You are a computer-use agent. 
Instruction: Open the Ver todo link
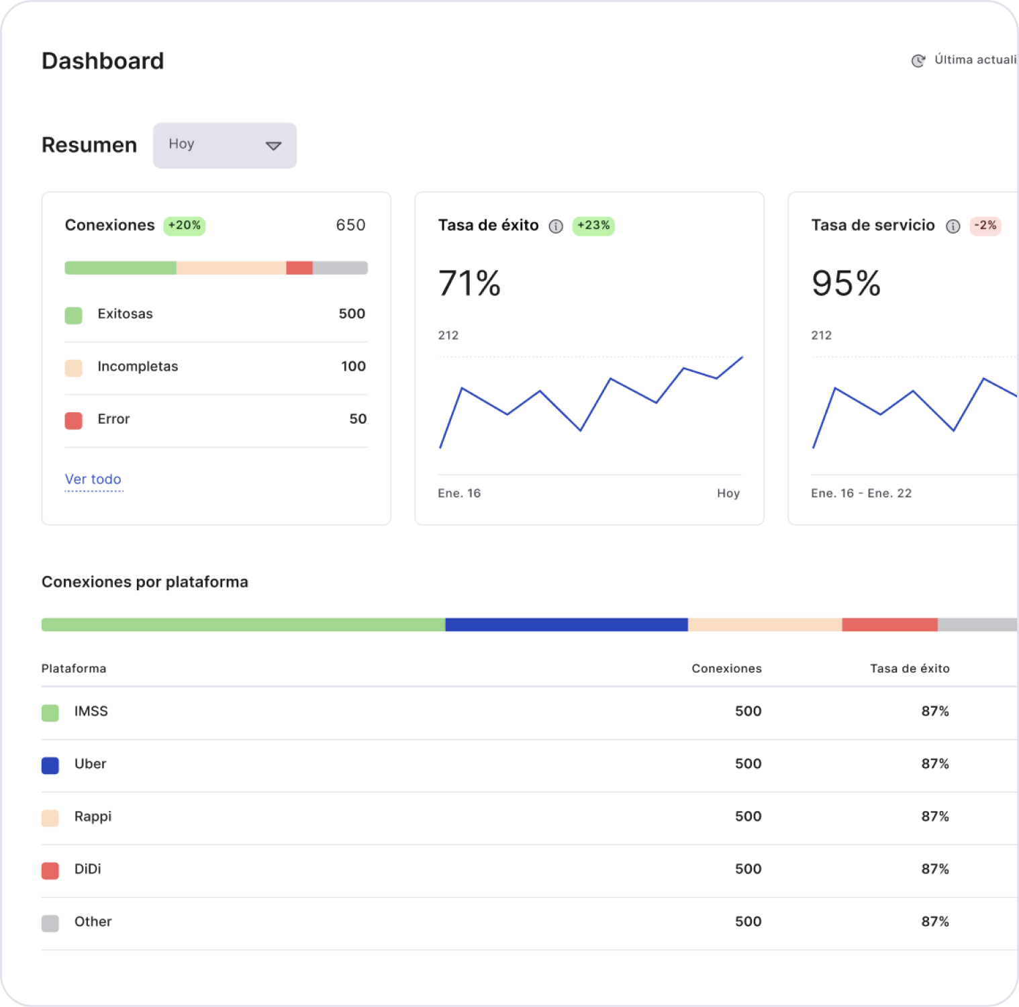click(93, 479)
